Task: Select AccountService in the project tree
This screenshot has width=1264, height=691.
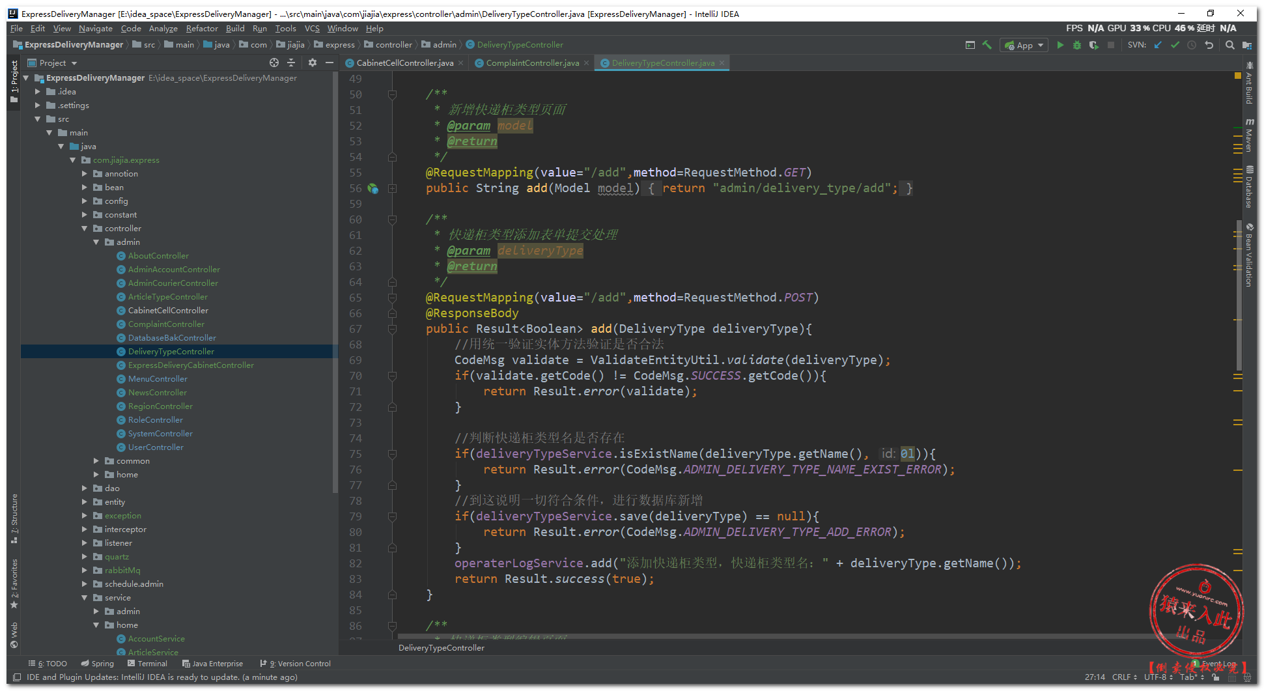Action: pos(156,639)
